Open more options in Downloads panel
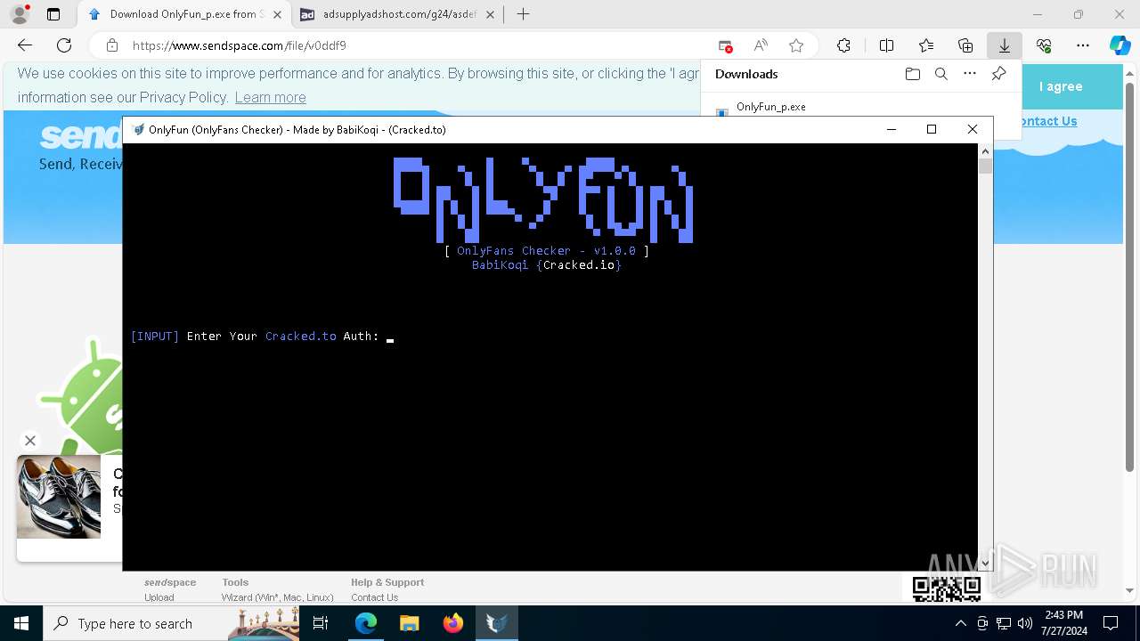The width and height of the screenshot is (1140, 641). pos(970,74)
